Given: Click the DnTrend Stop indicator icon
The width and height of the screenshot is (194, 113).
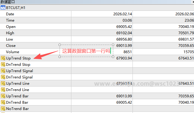Looking at the screenshot, I should point(3,64).
